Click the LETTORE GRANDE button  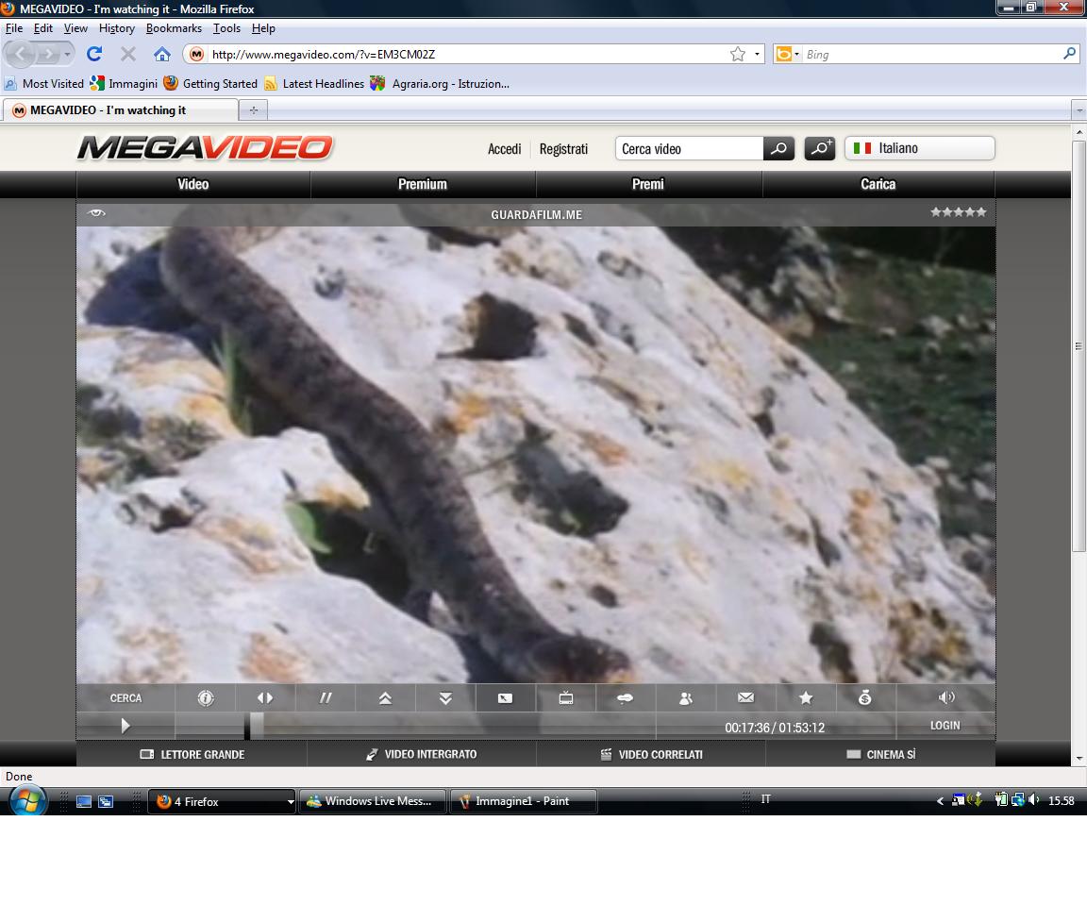[192, 755]
